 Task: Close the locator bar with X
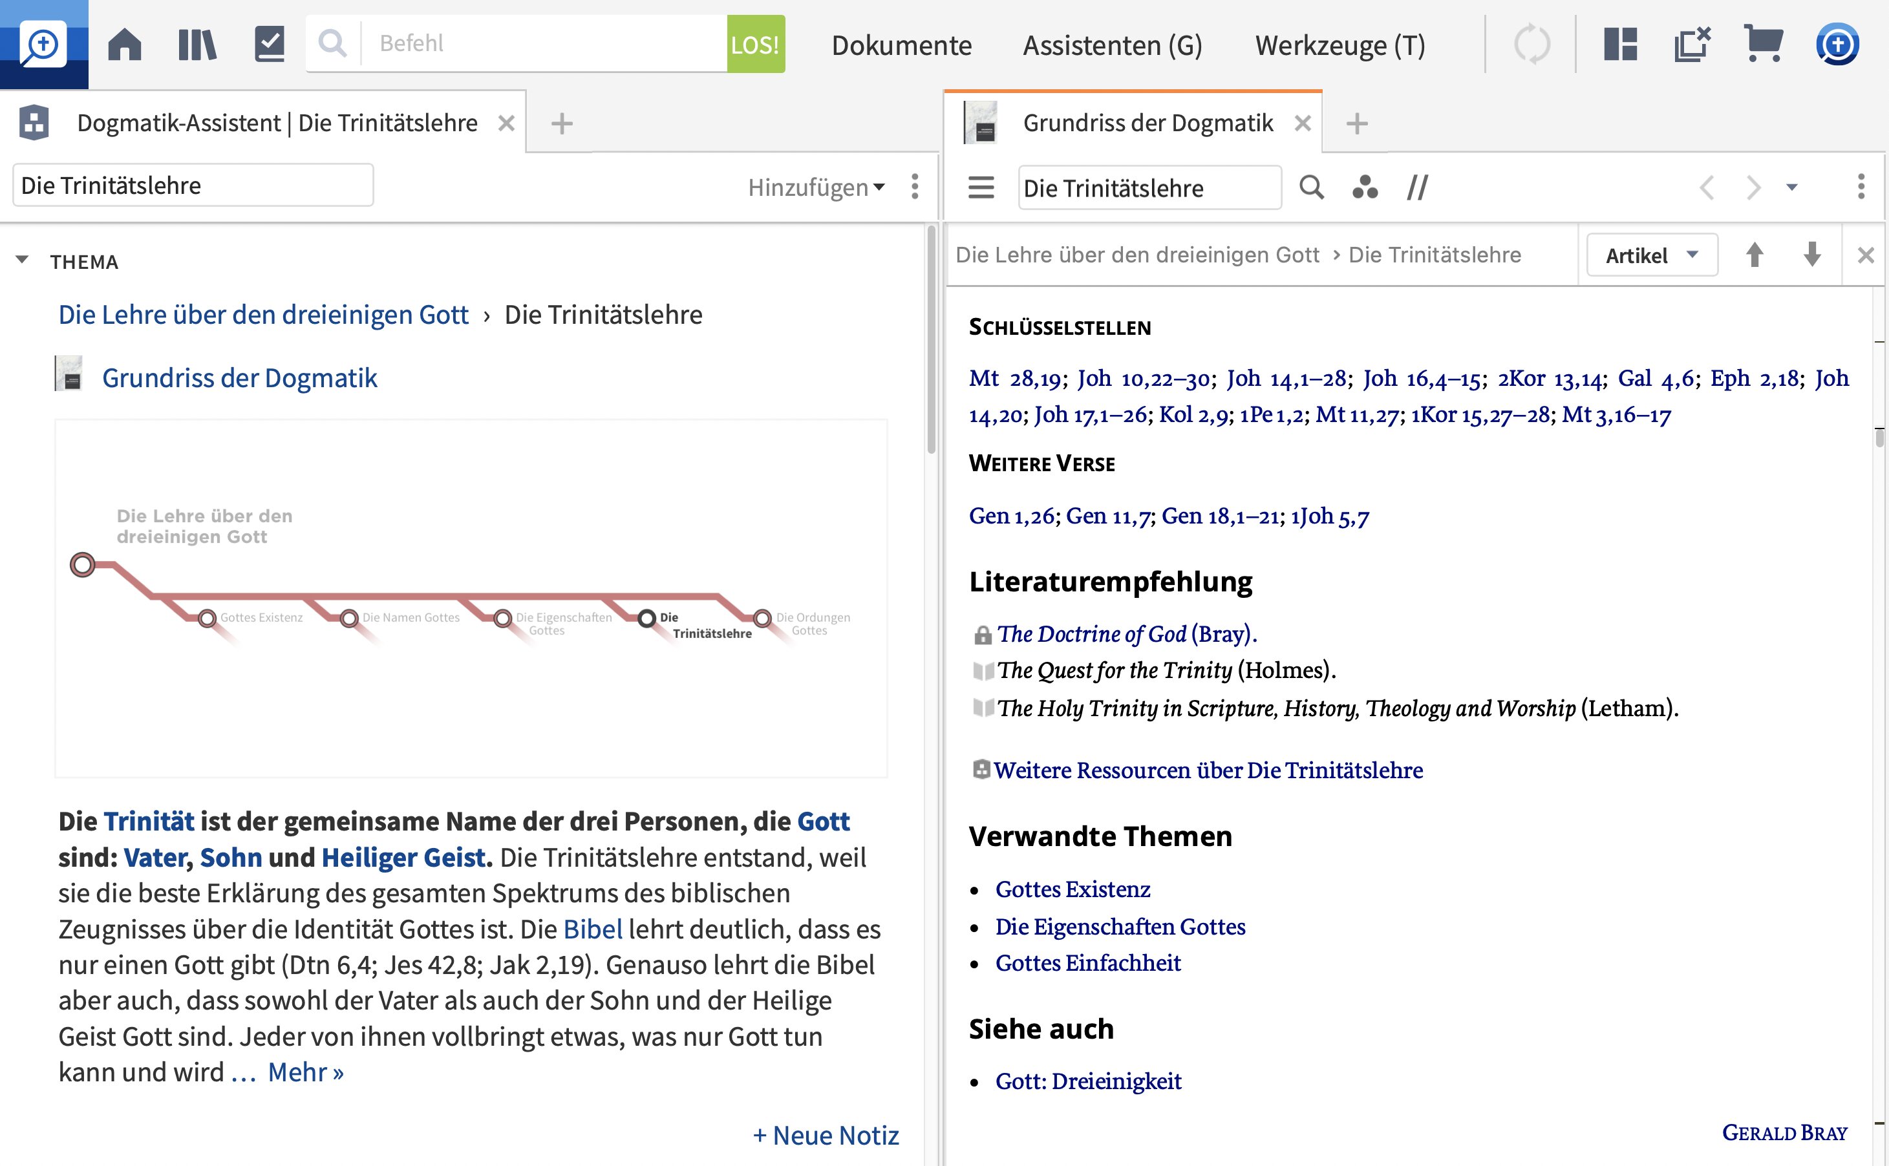[1865, 255]
